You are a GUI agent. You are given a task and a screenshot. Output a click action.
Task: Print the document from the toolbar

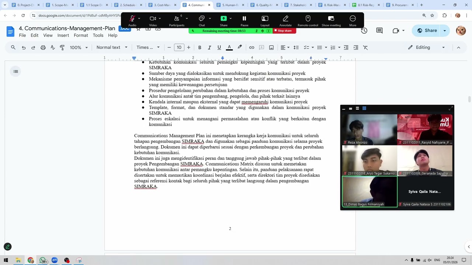[43, 47]
